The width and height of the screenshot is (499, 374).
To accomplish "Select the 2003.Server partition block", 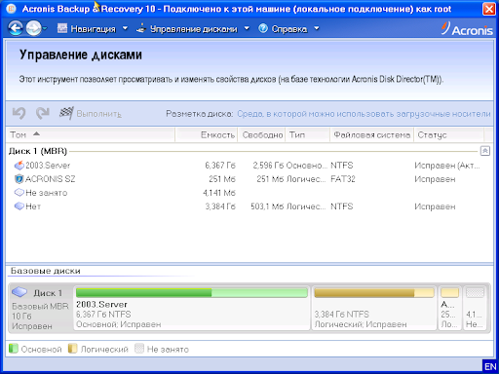I will [192, 308].
